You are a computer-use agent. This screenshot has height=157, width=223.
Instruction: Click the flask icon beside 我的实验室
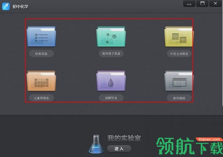[96, 144]
